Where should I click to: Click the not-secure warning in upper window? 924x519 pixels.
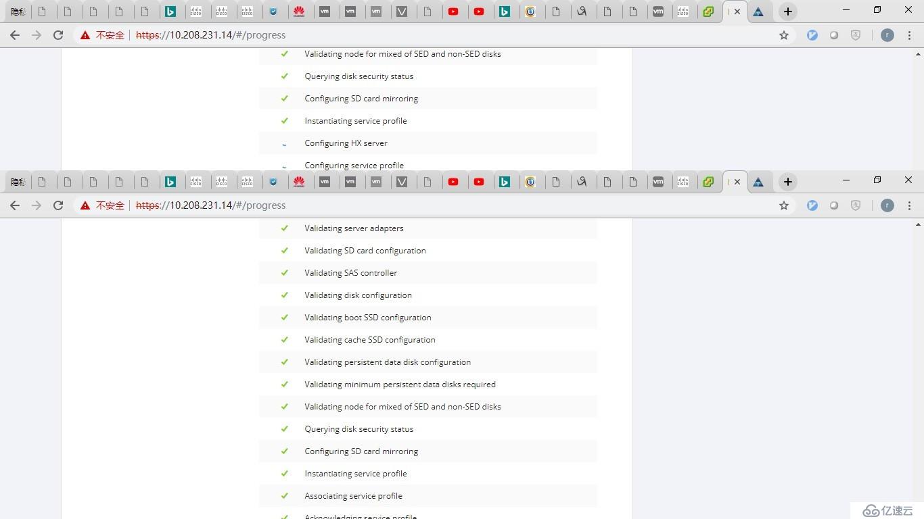103,35
